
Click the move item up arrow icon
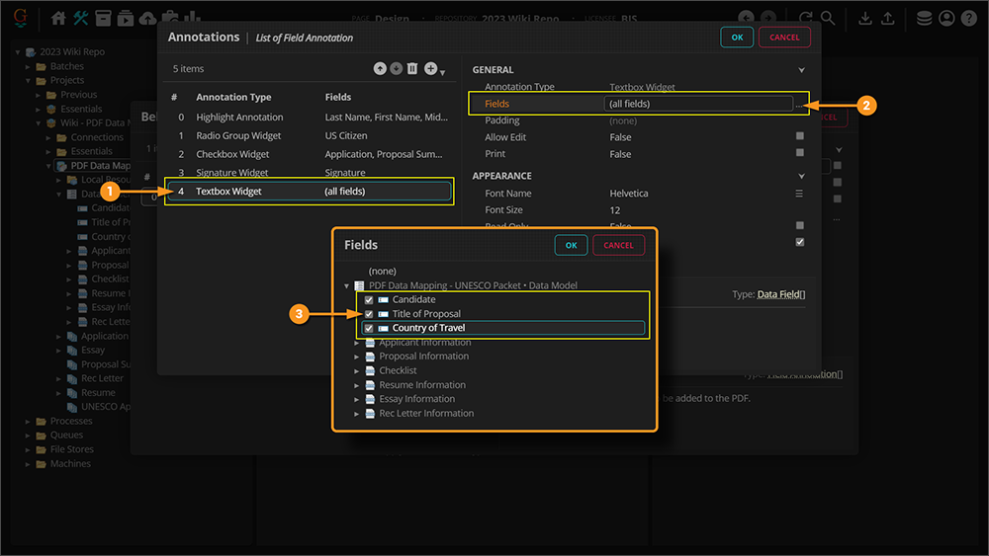pos(380,69)
